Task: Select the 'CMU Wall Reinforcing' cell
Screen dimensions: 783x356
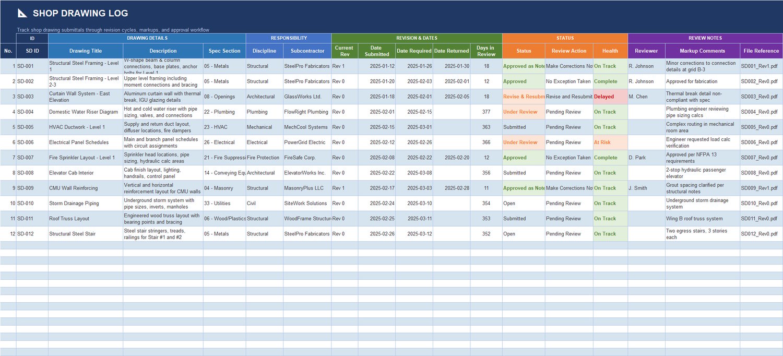Action: pyautogui.click(x=86, y=188)
